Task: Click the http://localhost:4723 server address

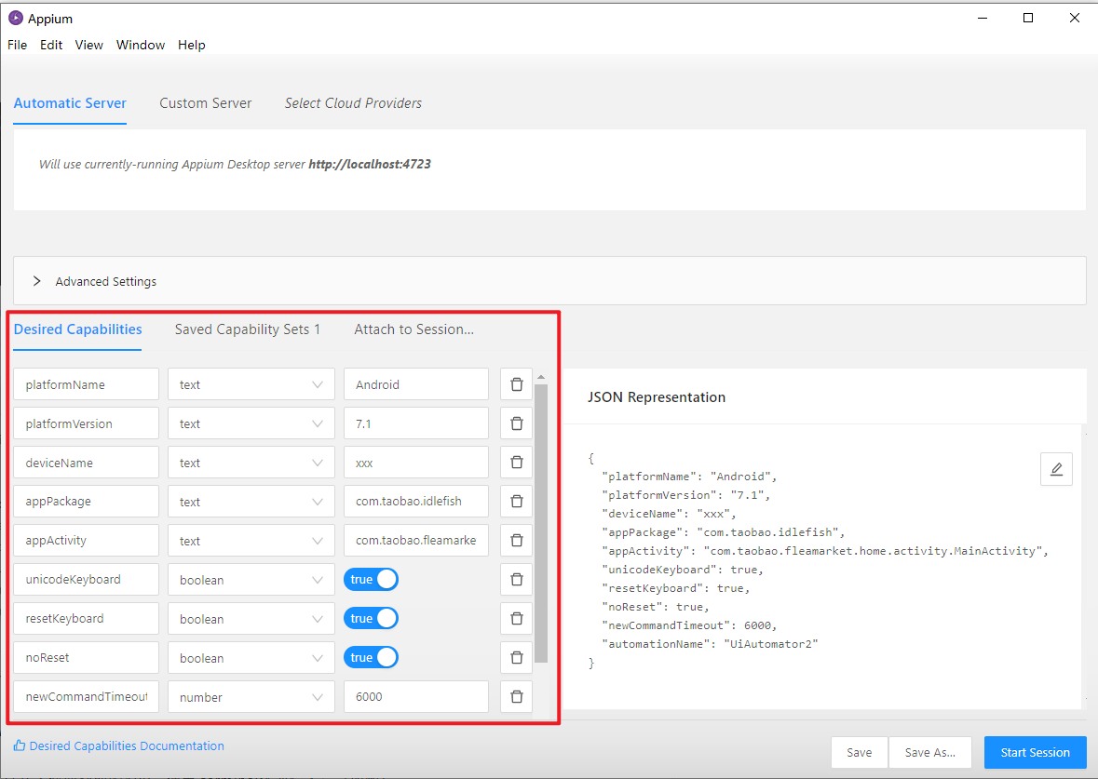Action: [x=370, y=165]
